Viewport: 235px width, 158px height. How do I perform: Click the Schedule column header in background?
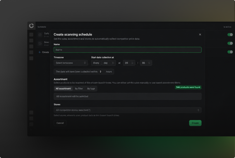[42, 27]
